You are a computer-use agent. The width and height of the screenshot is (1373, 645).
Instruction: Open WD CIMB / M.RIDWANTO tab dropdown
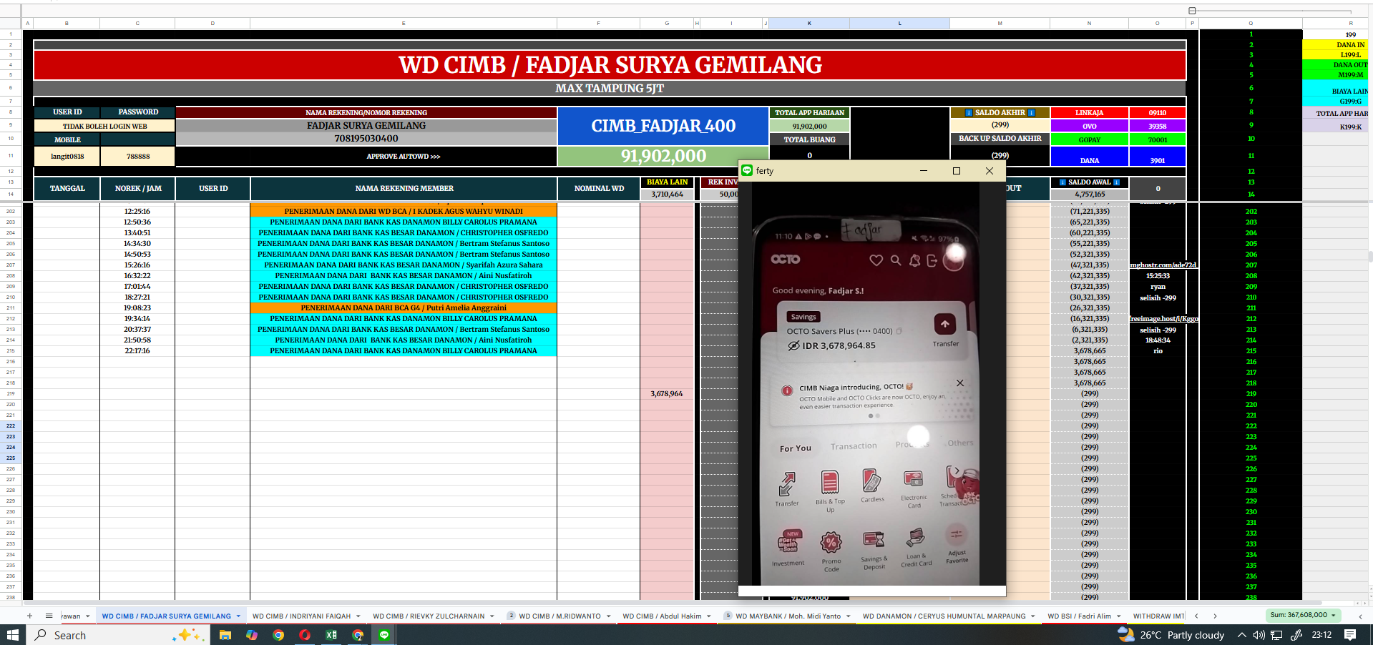tap(608, 616)
